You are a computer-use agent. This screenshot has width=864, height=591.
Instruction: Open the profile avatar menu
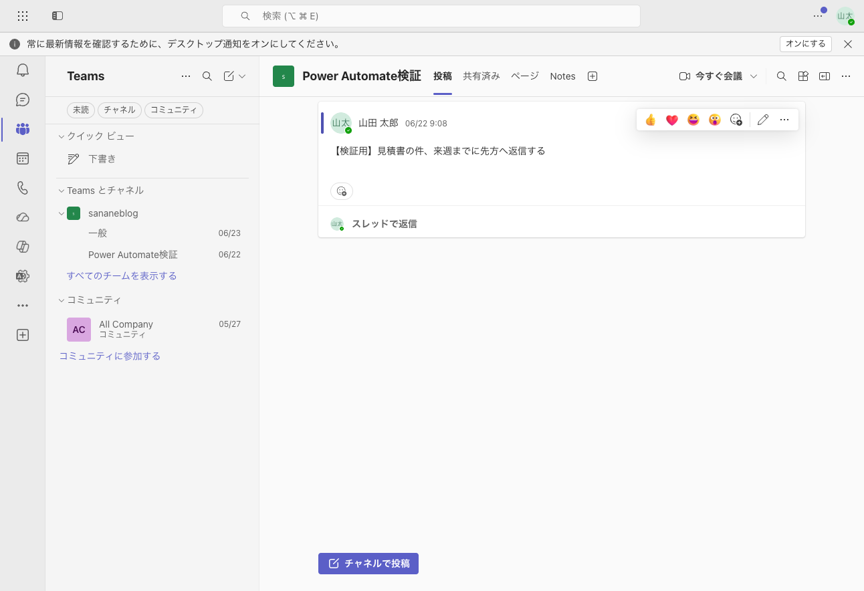pos(845,16)
